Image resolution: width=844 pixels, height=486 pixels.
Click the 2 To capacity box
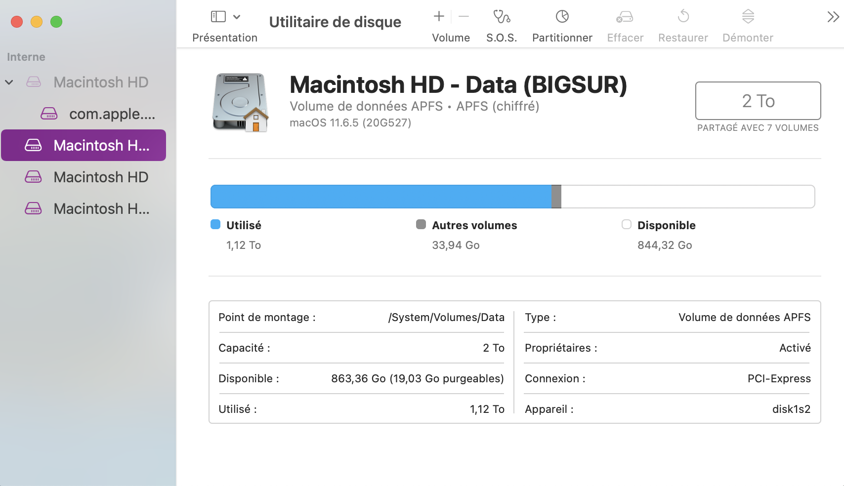tap(758, 101)
